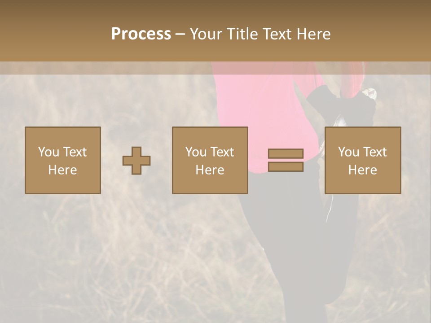This screenshot has width=431, height=323.
Task: Click the top bar of equals sign
Action: pyautogui.click(x=286, y=154)
